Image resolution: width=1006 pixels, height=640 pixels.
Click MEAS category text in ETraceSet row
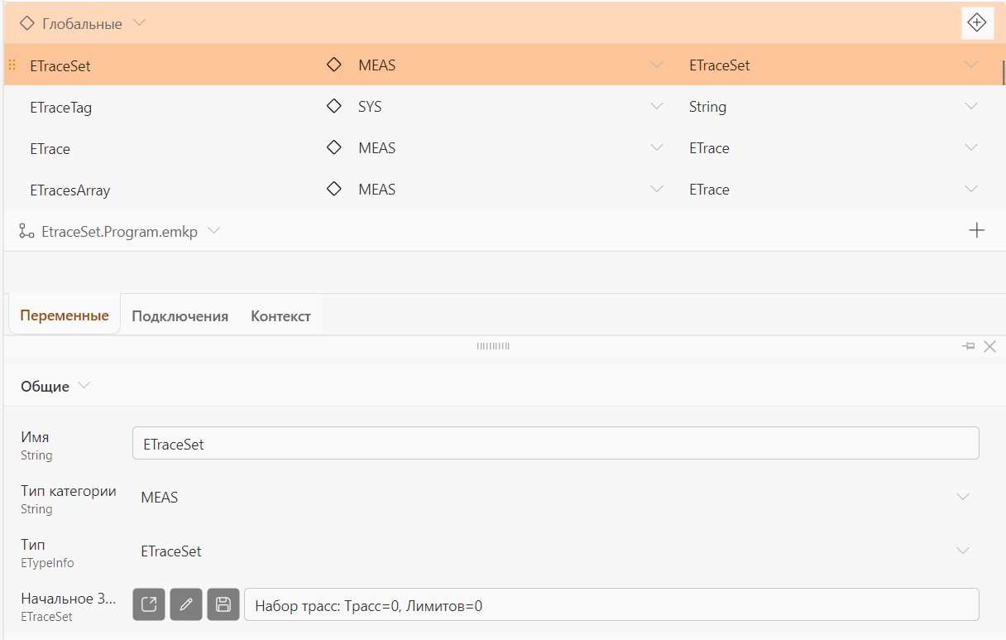[376, 65]
